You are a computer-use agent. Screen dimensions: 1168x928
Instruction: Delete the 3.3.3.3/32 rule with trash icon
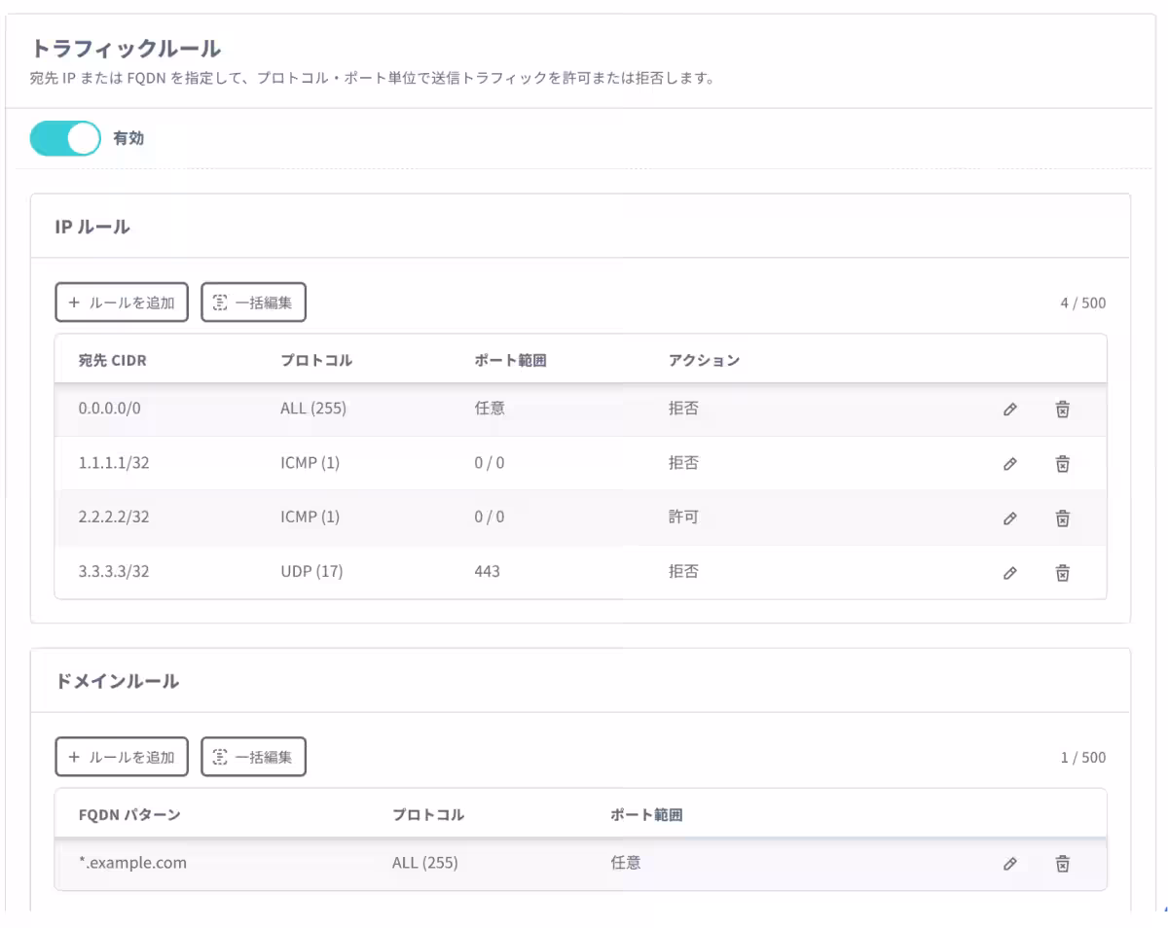[1063, 573]
